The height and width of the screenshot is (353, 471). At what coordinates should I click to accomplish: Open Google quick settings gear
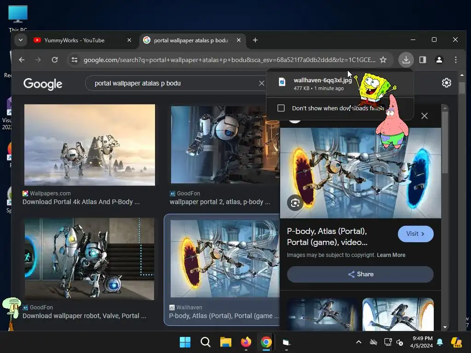click(446, 83)
